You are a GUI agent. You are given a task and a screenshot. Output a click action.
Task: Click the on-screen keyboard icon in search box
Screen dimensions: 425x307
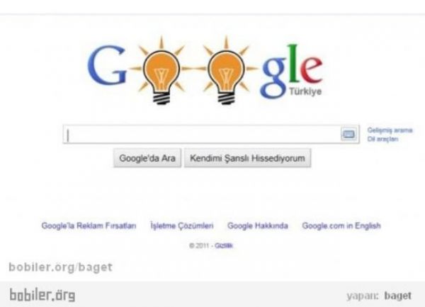click(x=348, y=134)
